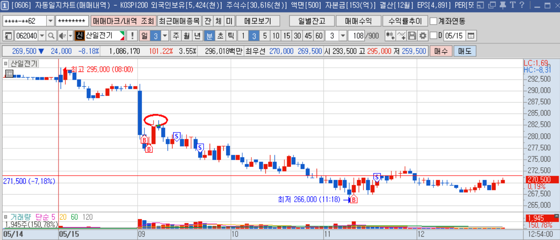Click the 05/15 date field

(x=455, y=36)
